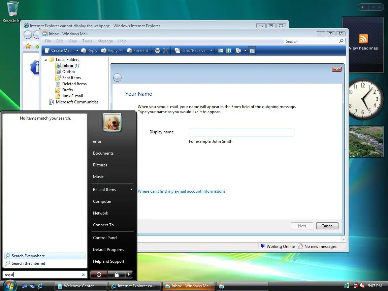Image resolution: width=388 pixels, height=291 pixels.
Task: Click the Print icon in Mail toolbar
Action: [157, 51]
